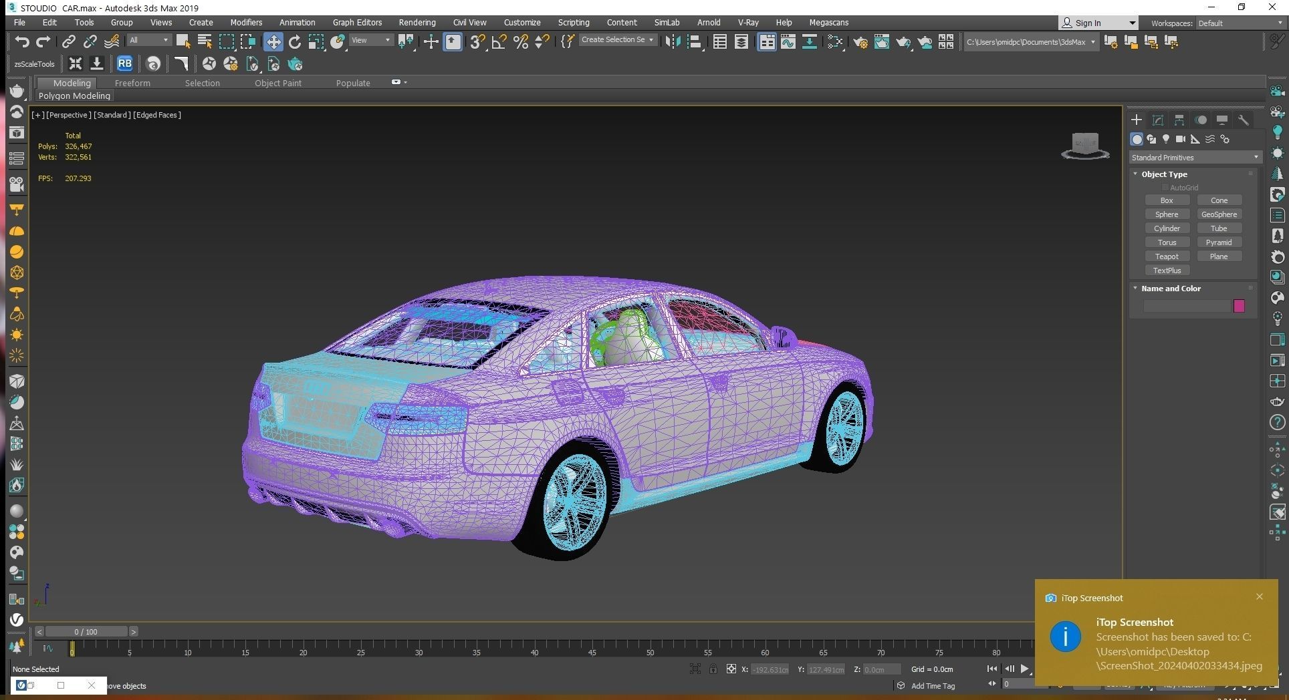Click the Cylinder object button

(1167, 228)
